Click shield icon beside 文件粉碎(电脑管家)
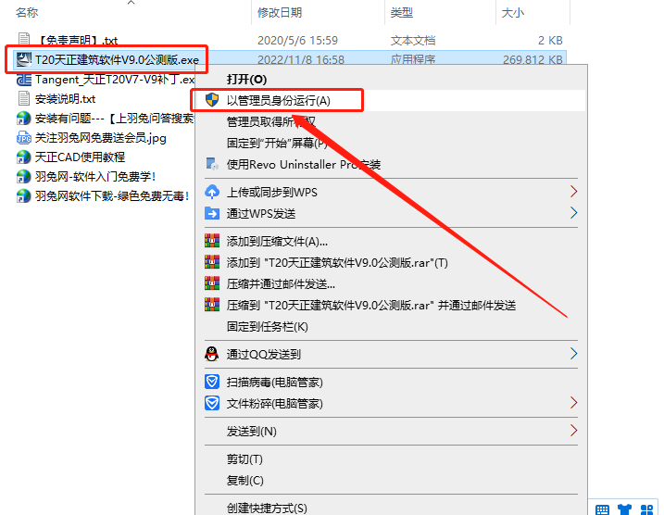This screenshot has width=664, height=515. click(x=212, y=403)
